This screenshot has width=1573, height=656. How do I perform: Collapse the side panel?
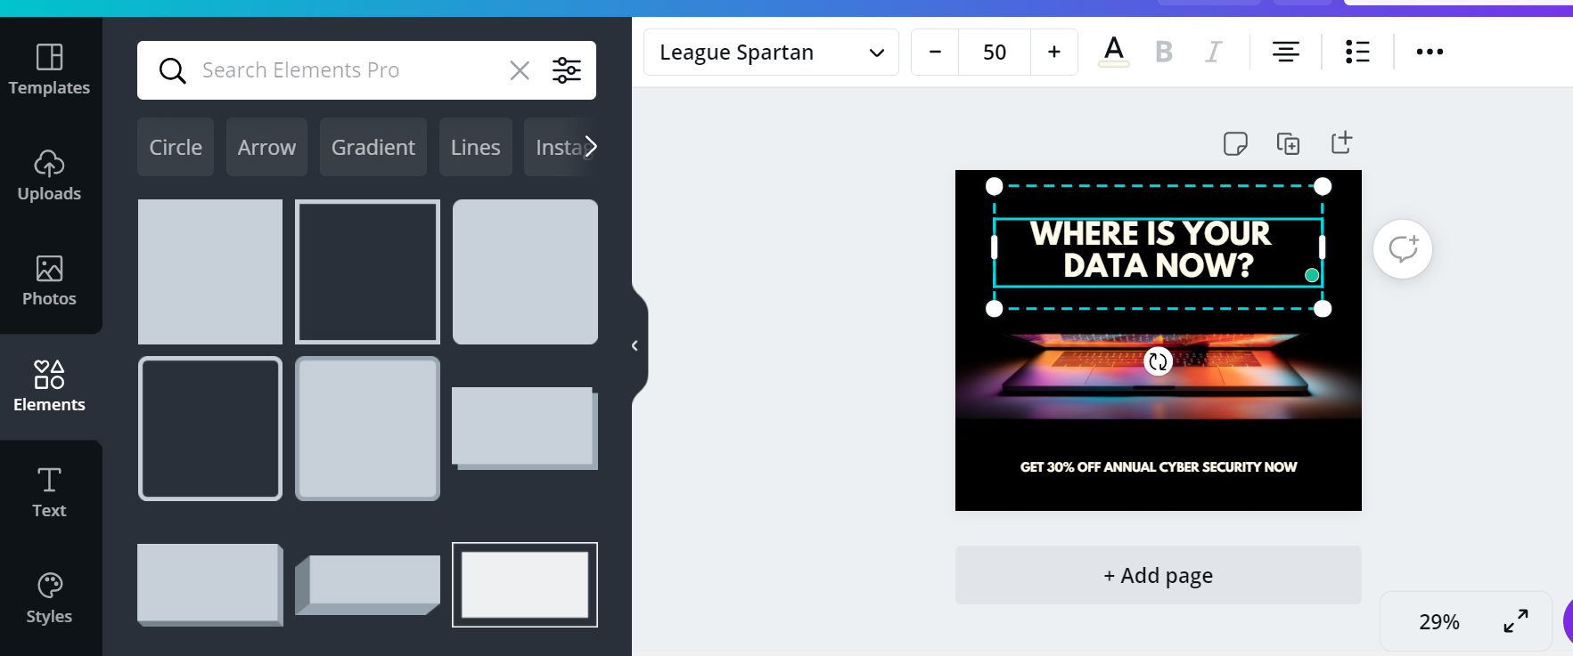tap(635, 345)
